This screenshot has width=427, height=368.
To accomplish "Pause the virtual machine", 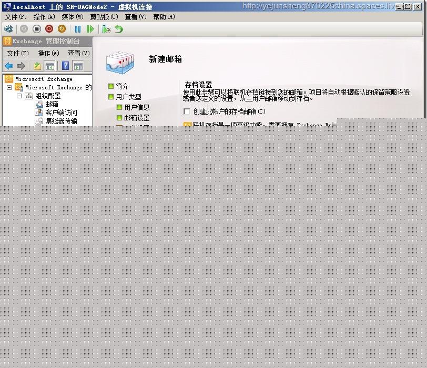I will click(78, 29).
